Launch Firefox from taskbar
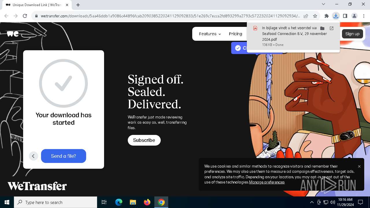Screen dimensions: 370x208 pyautogui.click(x=147, y=202)
